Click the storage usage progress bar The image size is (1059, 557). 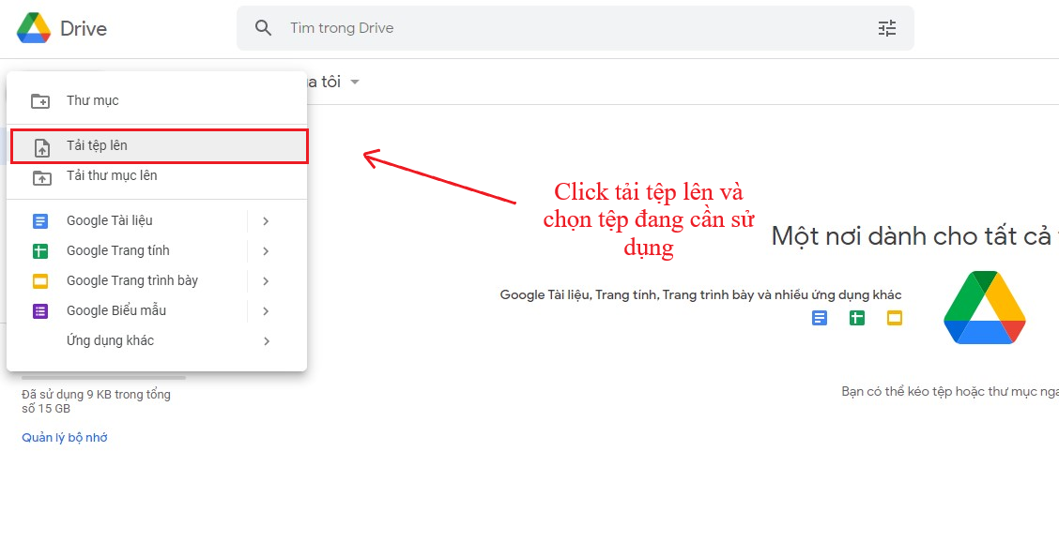point(103,378)
